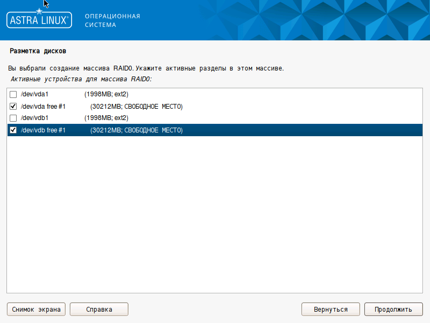Click the Astra Linux logo
430x323 pixels.
[x=39, y=19]
